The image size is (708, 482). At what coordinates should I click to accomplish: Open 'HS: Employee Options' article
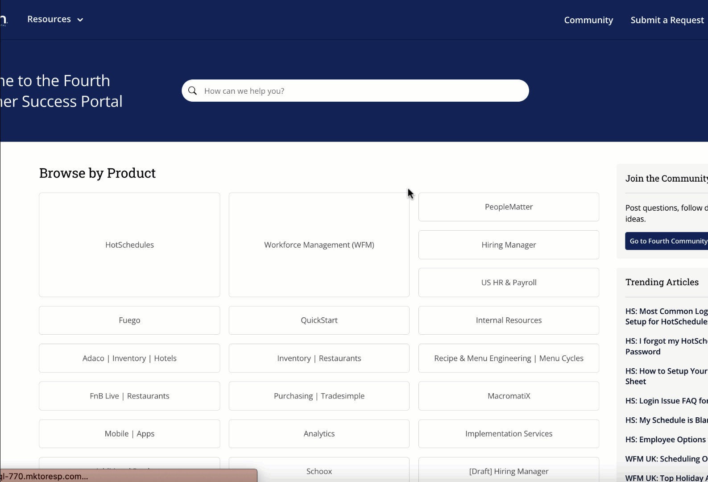tap(667, 440)
